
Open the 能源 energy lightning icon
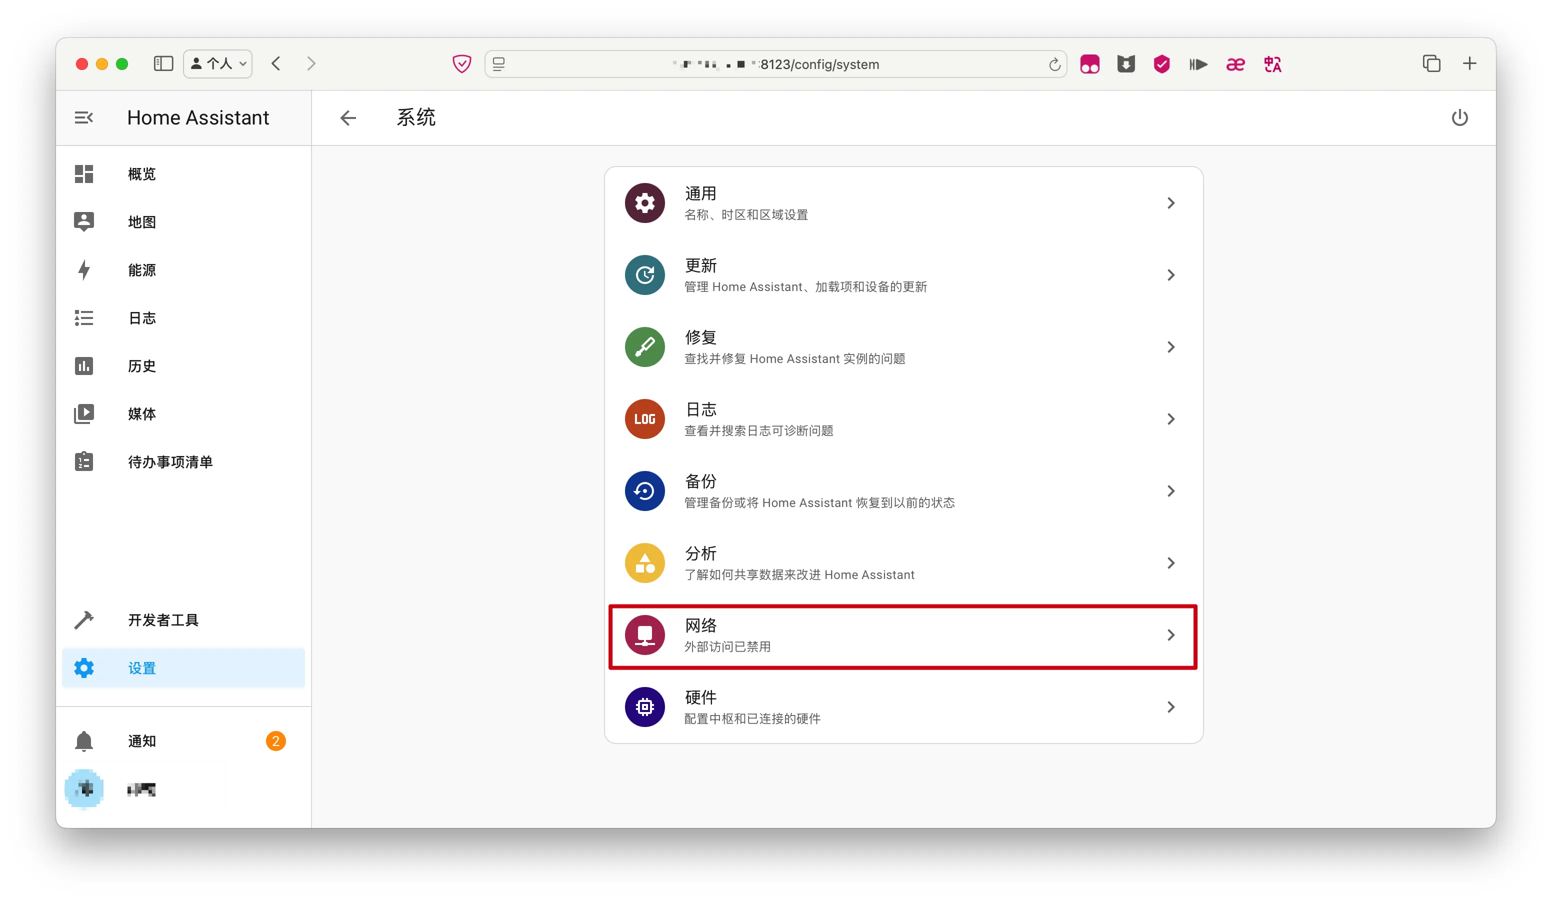(x=84, y=269)
